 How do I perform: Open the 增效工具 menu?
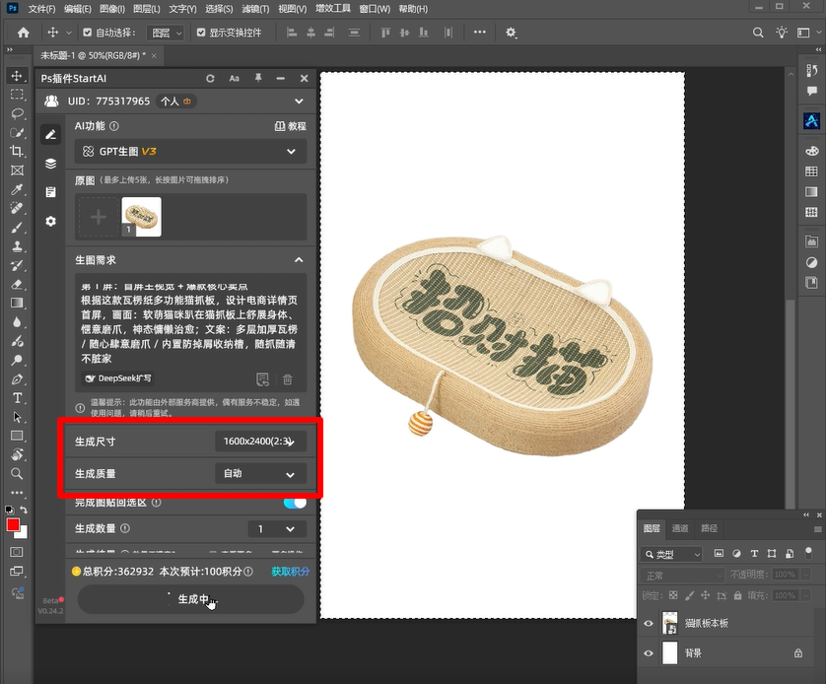(333, 9)
